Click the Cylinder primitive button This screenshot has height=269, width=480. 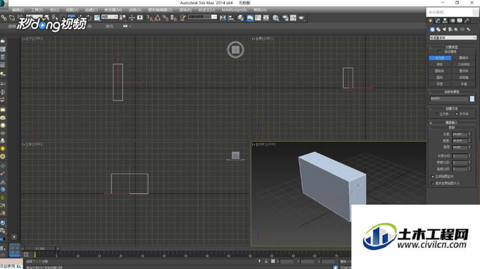click(440, 71)
